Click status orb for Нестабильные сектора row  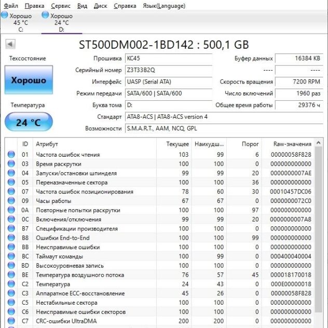tap(11, 303)
